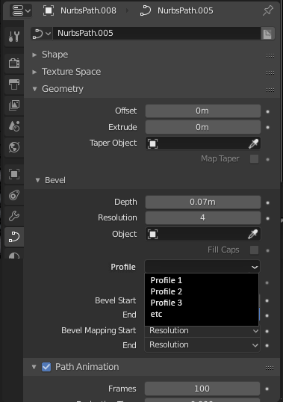Click the Frames value field
The width and height of the screenshot is (283, 402).
tap(202, 389)
